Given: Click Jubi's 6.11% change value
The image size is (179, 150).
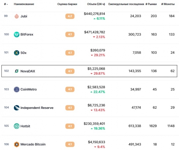Looking at the screenshot, I should click(x=101, y=19).
